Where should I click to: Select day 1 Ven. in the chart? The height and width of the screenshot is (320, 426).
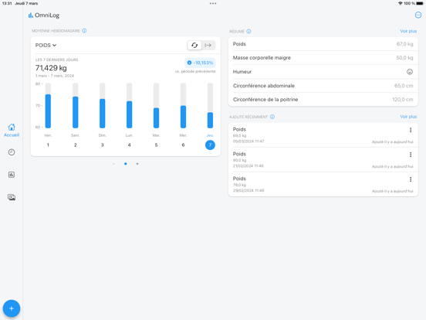point(48,145)
